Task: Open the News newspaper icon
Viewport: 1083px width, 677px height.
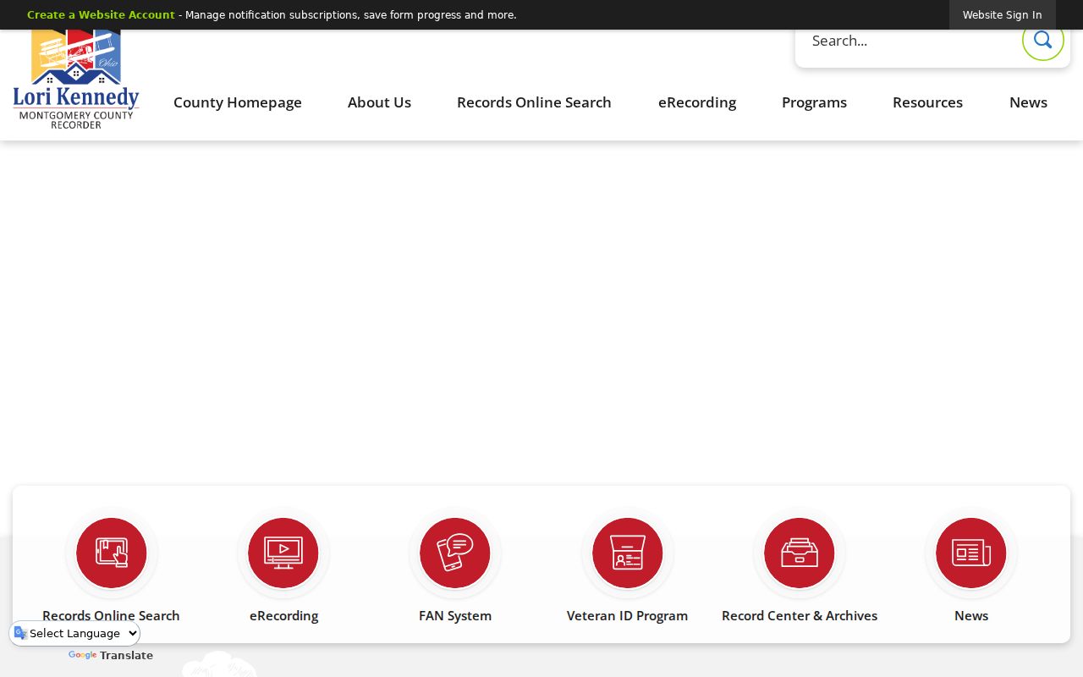Action: [971, 553]
